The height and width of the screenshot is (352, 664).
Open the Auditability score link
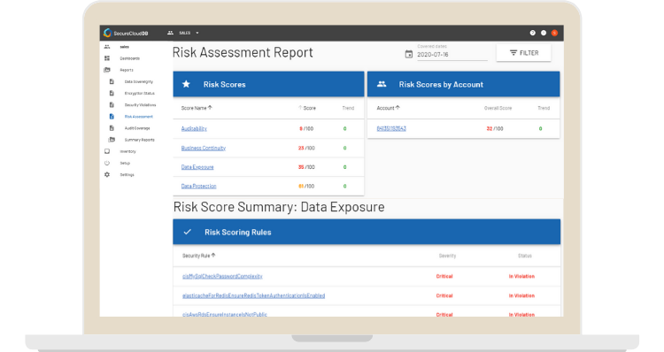tap(194, 128)
